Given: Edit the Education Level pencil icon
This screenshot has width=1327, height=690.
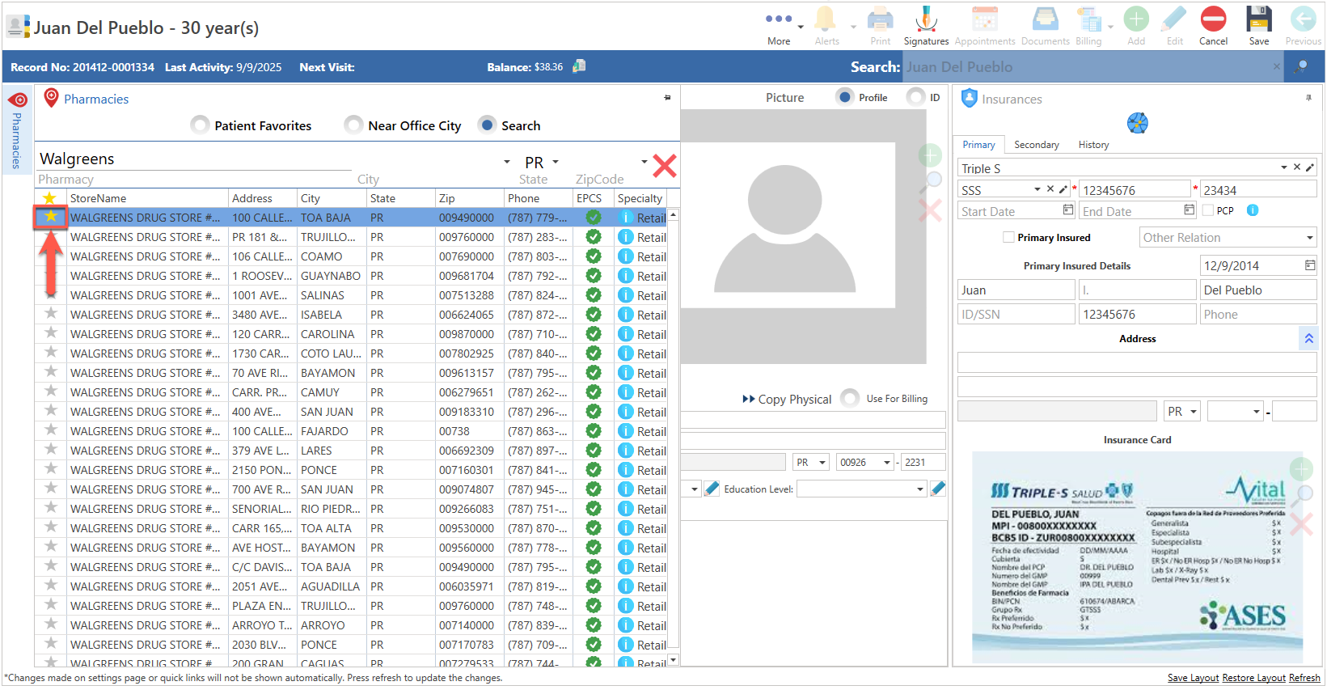Looking at the screenshot, I should tap(938, 489).
